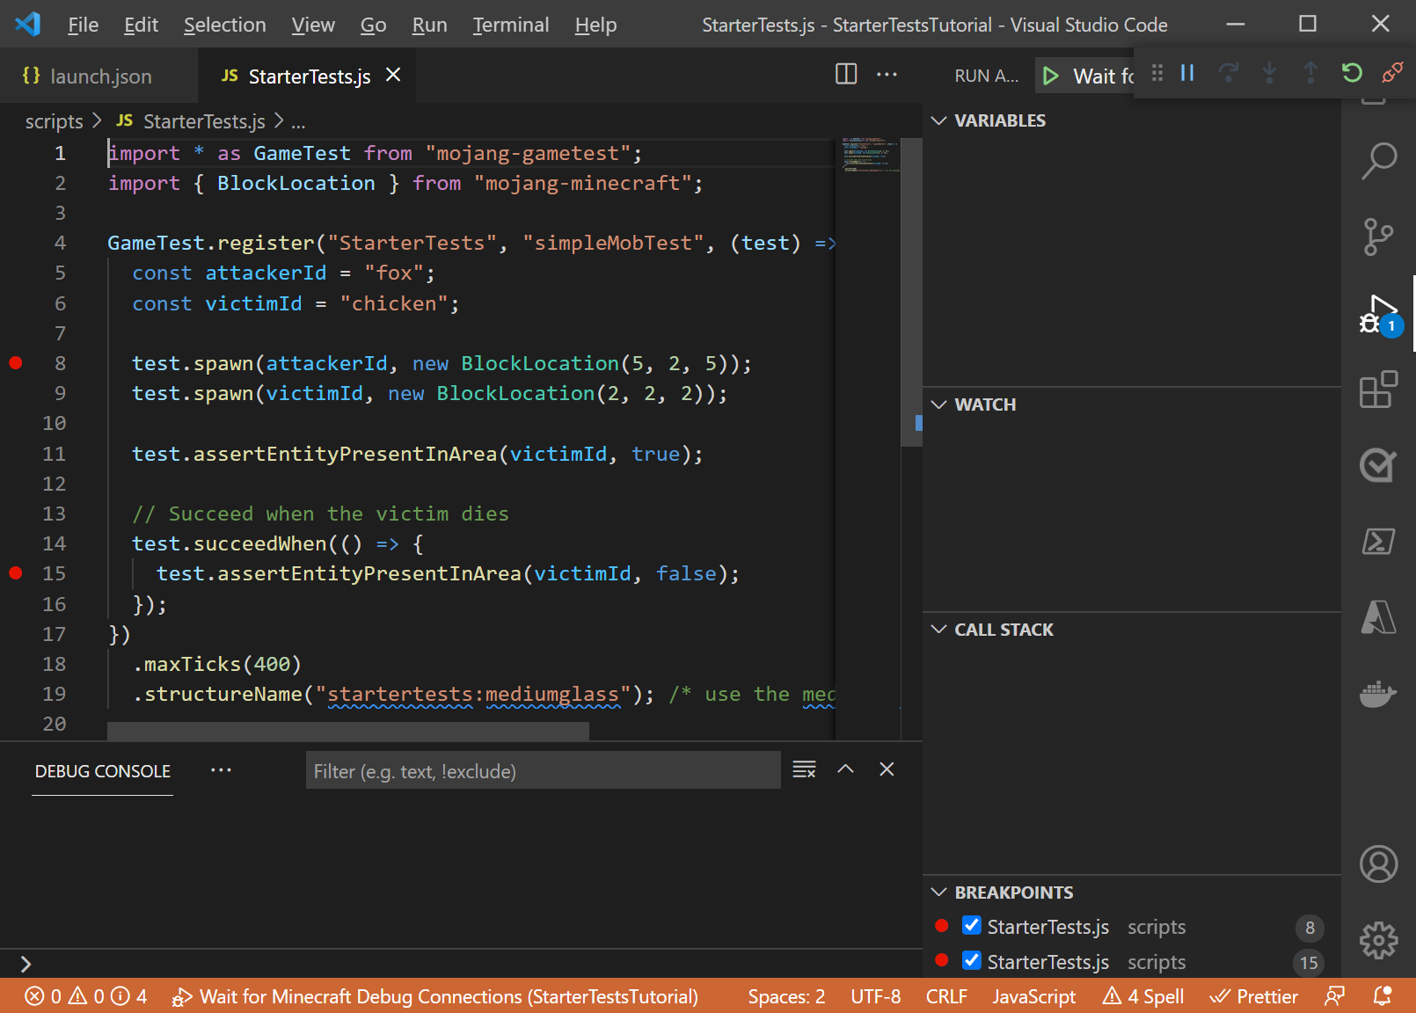This screenshot has width=1416, height=1013.
Task: Click the Step Out debug button
Action: point(1310,73)
